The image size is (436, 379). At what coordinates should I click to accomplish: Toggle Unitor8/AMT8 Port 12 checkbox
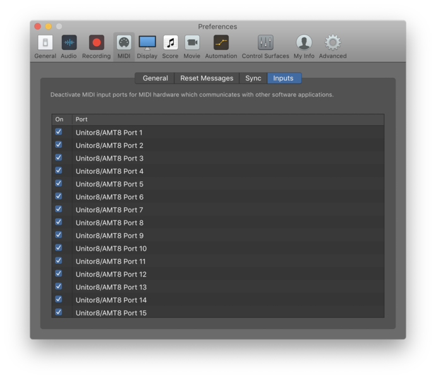coord(58,274)
